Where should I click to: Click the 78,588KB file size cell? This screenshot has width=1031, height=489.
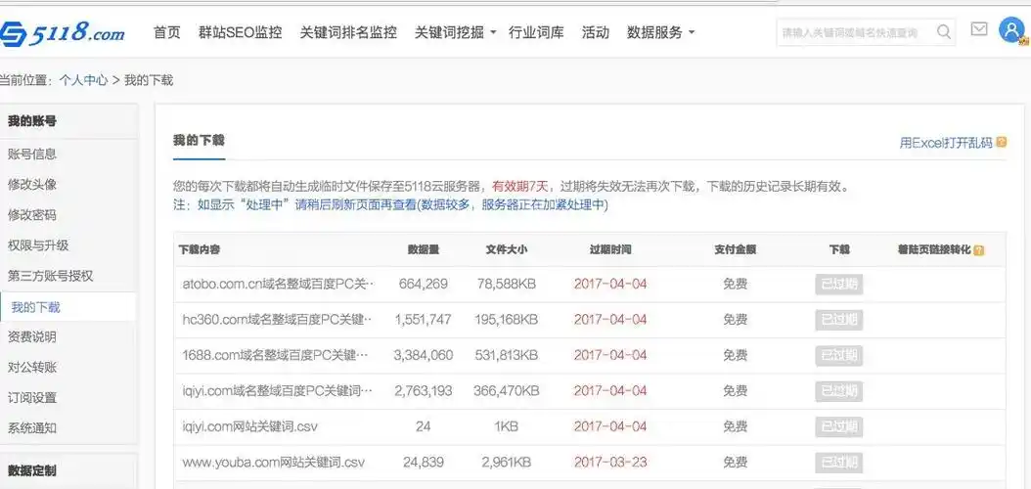point(507,284)
